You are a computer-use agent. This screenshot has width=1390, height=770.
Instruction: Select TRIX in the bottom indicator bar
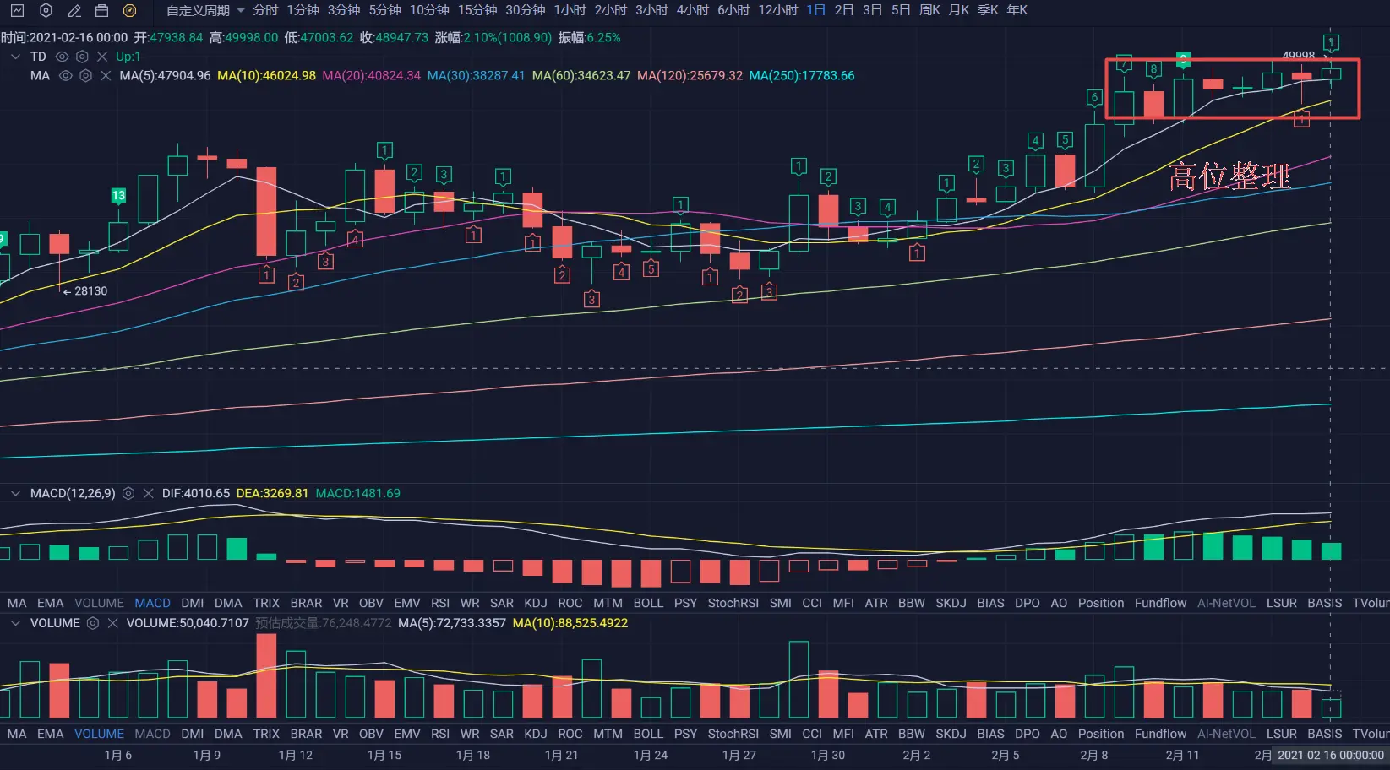265,734
